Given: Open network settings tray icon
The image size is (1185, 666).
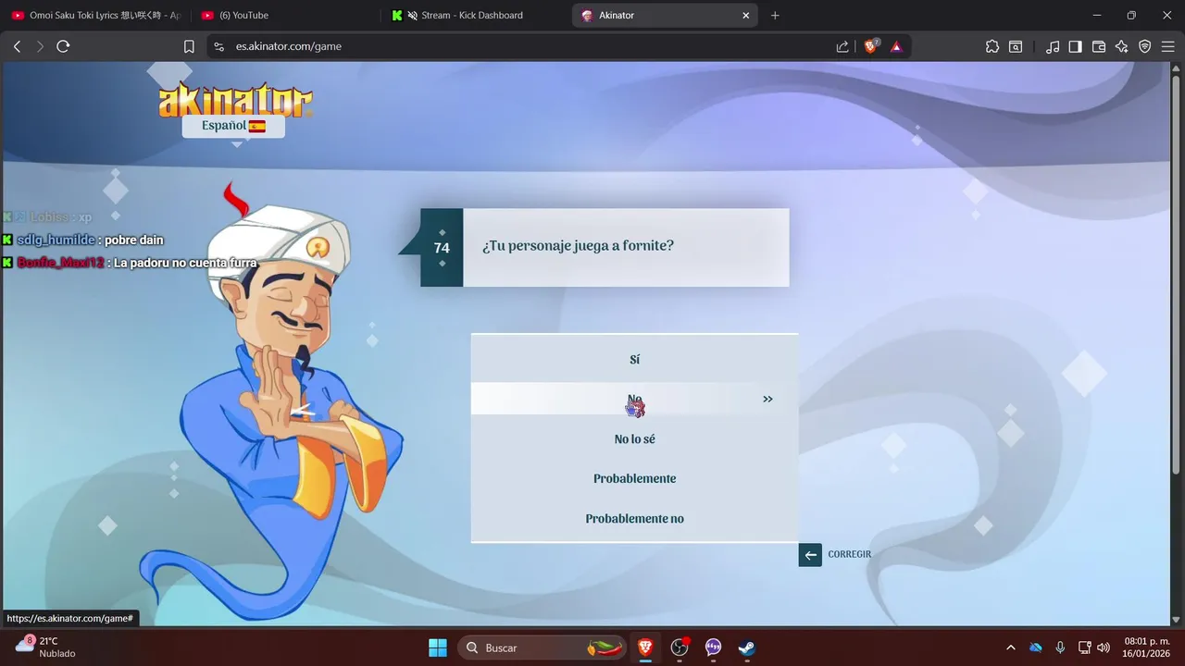Looking at the screenshot, I should (x=1084, y=647).
